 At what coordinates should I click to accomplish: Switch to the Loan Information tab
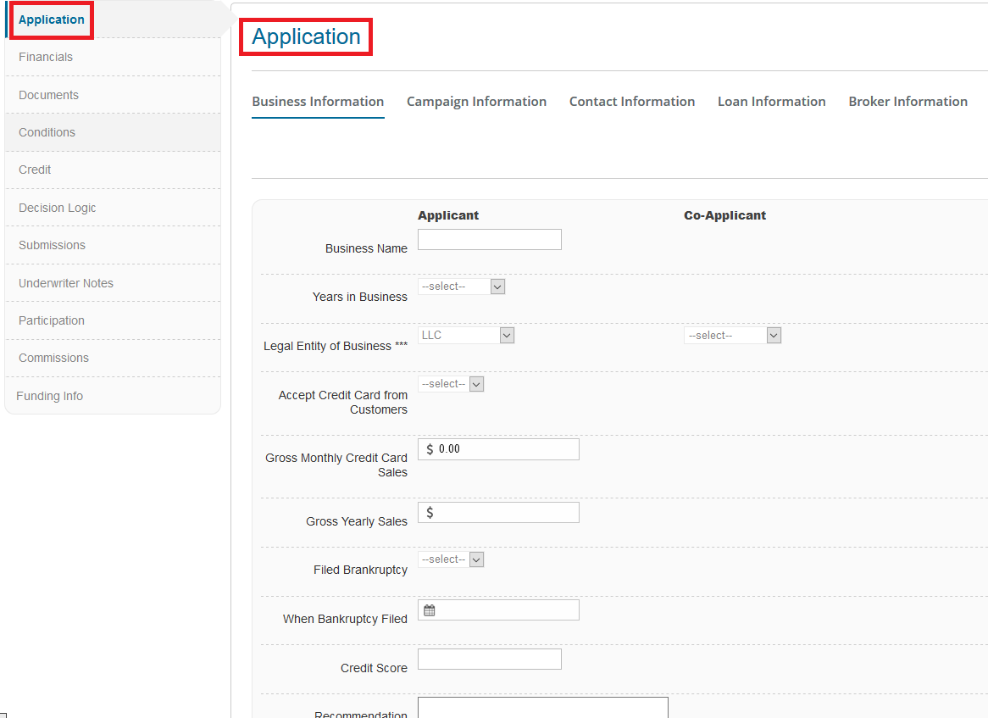point(771,102)
